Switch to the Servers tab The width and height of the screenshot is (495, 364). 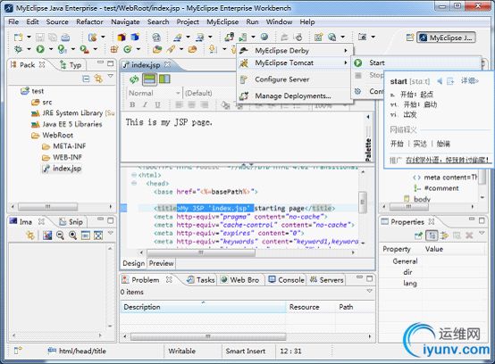[x=327, y=280]
